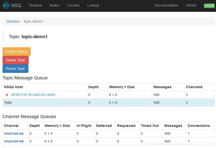
Task: Open the DESKTOP-BVQMCAO:8080 host link
Action: (33, 95)
